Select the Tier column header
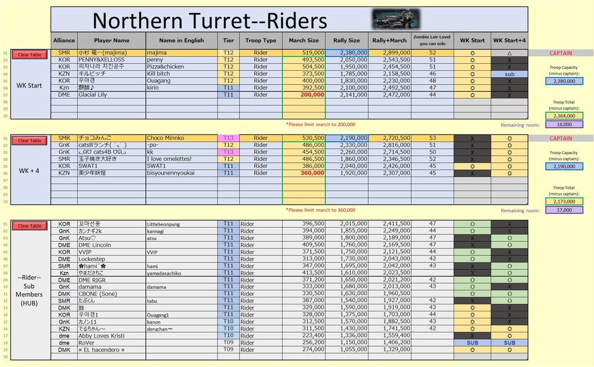Image resolution: width=594 pixels, height=367 pixels. pos(229,41)
